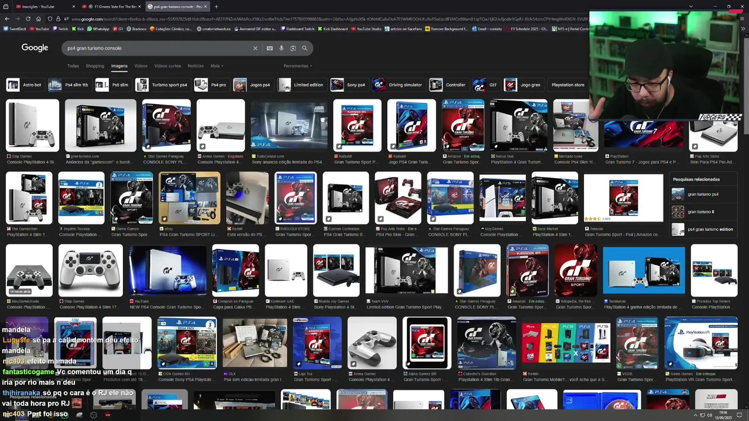
Task: Click the Ps4 slim 1tb filter chip
Action: [x=69, y=85]
